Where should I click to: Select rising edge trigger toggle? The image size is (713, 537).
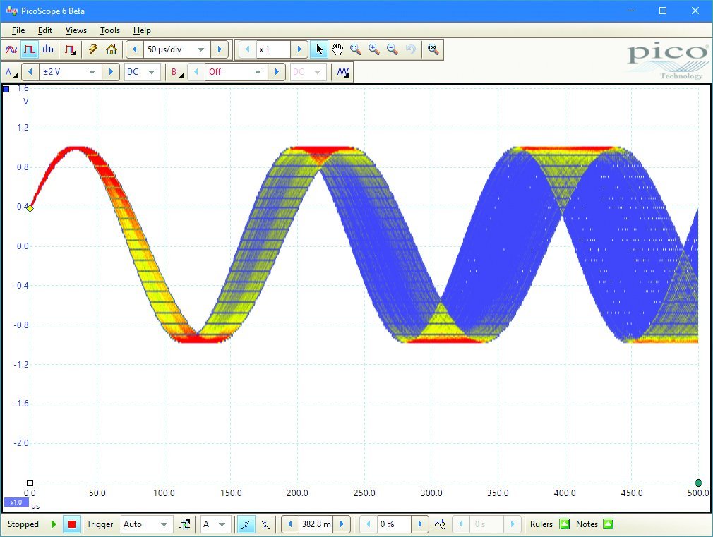pos(246,524)
